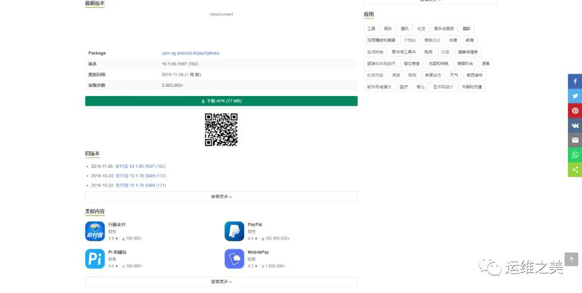The width and height of the screenshot is (582, 293).
Task: Open the 公司 category
Action: click(445, 52)
